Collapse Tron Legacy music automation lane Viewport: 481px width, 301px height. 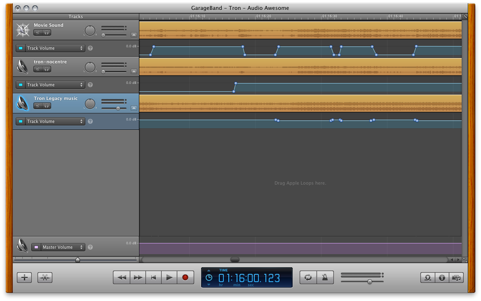click(x=134, y=108)
